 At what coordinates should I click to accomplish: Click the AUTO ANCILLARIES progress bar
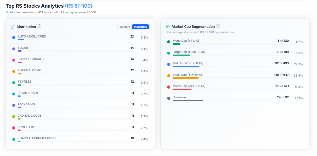point(76,40)
